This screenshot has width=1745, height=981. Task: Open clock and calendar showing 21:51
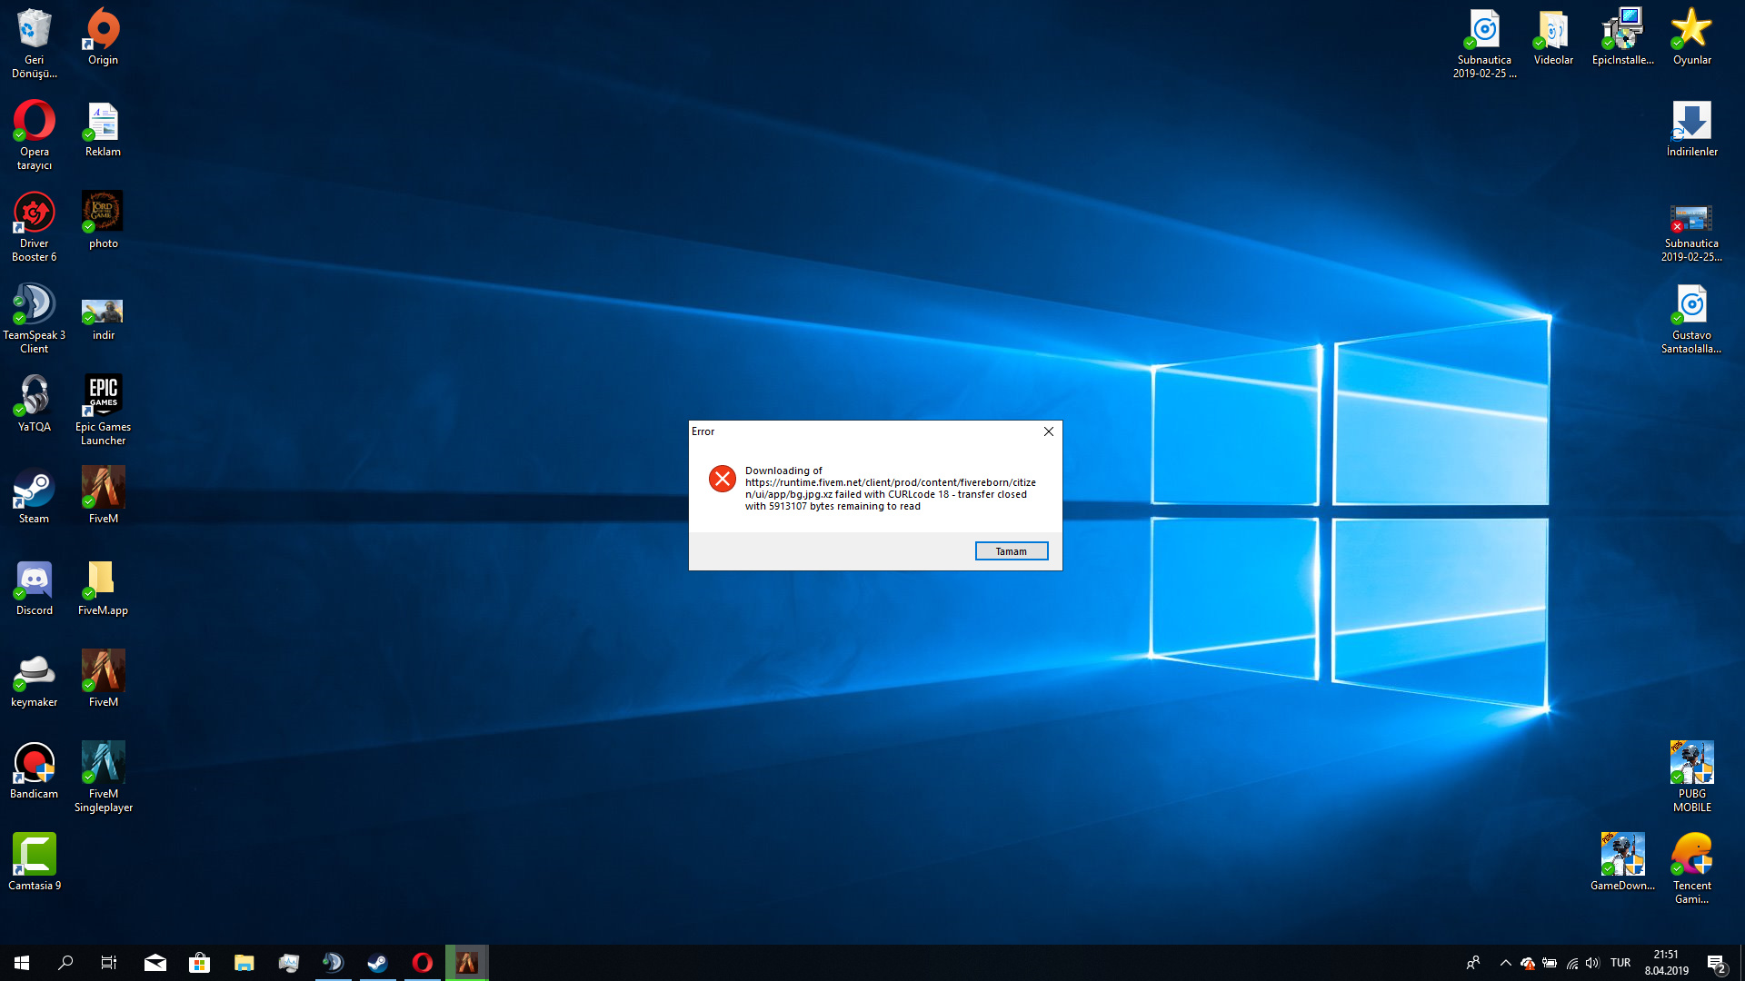[1666, 963]
